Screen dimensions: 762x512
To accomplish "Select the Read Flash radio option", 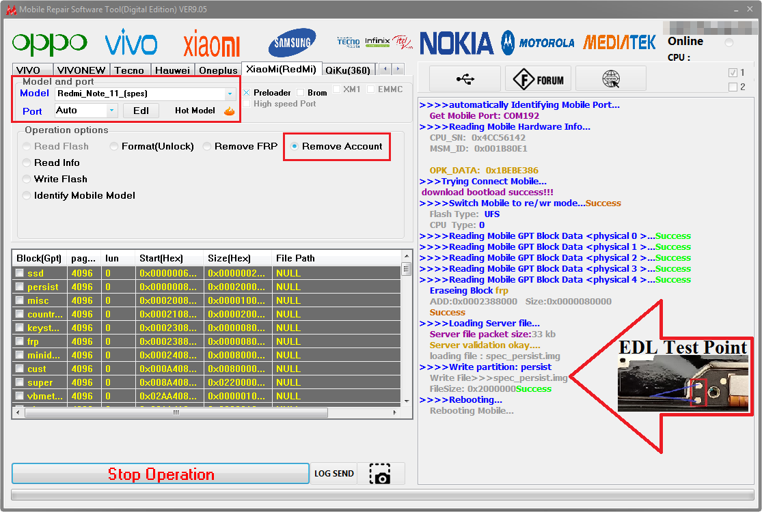I will [x=27, y=147].
